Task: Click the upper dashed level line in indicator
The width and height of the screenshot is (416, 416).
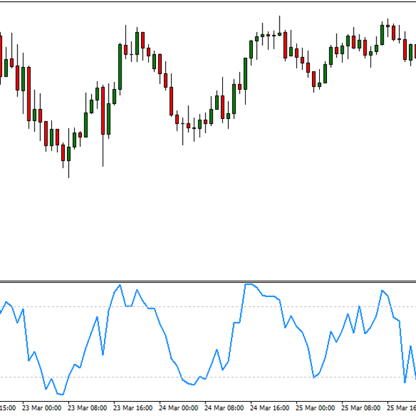Action: tap(195, 306)
